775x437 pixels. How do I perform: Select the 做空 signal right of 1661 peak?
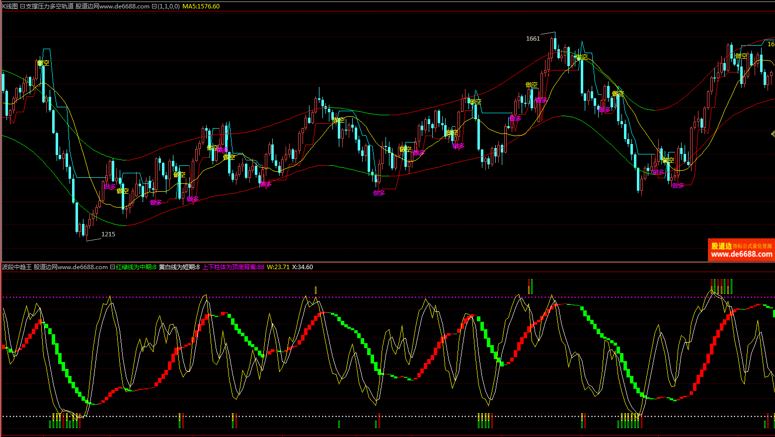581,58
